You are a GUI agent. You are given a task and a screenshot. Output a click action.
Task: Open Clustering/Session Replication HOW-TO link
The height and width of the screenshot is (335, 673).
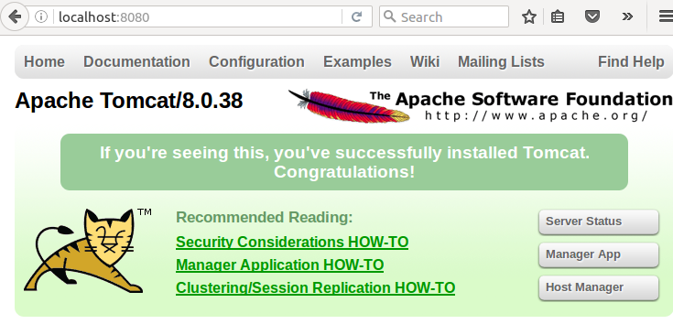pyautogui.click(x=315, y=287)
